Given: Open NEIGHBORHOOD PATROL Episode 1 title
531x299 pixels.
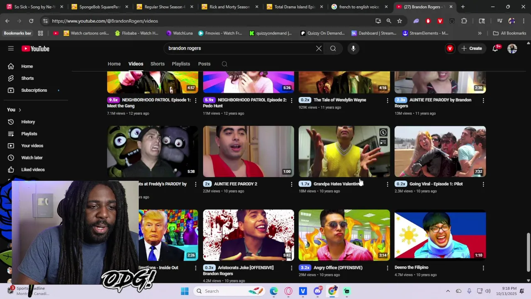Looking at the screenshot, I should 149,103.
